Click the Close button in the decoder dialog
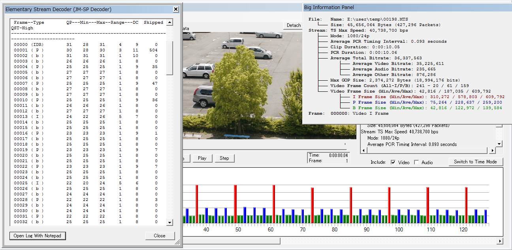Screen dimensions: 512x250 (x=160, y=236)
